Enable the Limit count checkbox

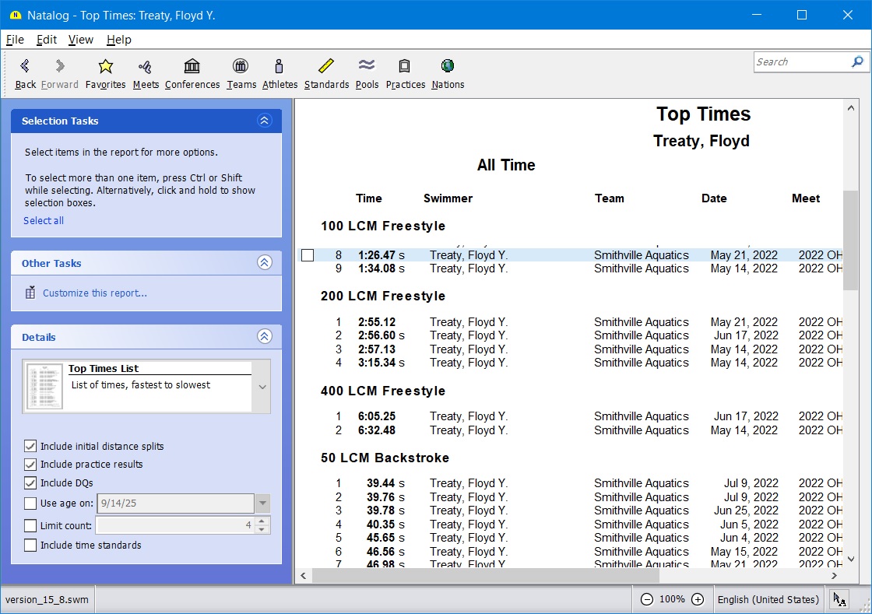click(30, 526)
